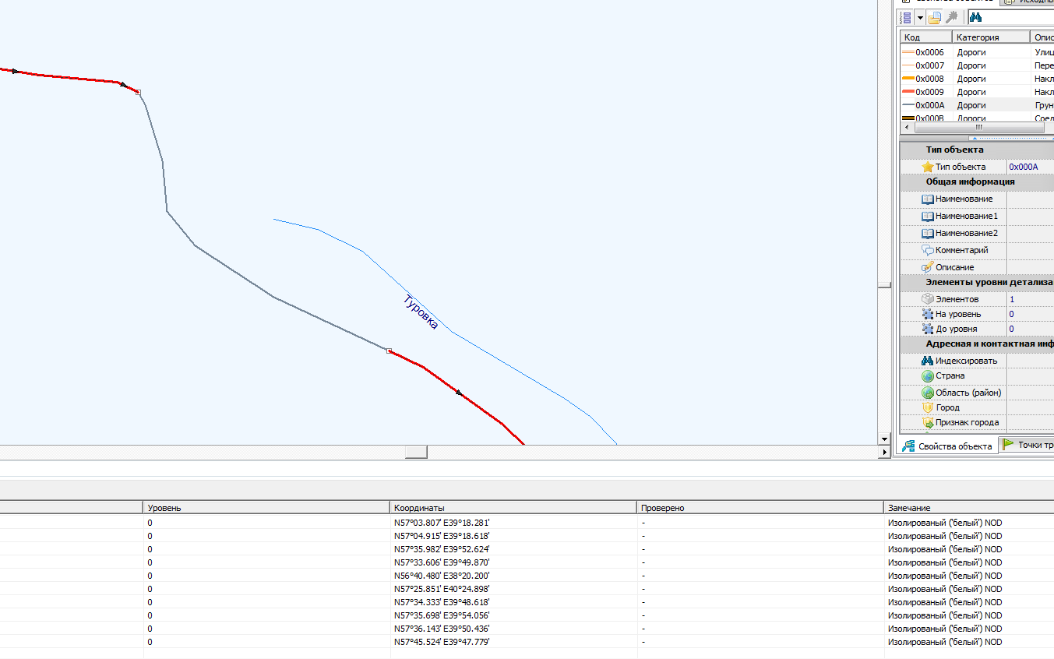The image size is (1054, 659).
Task: Click the speech bubble icon for Комментарий
Action: coord(927,251)
